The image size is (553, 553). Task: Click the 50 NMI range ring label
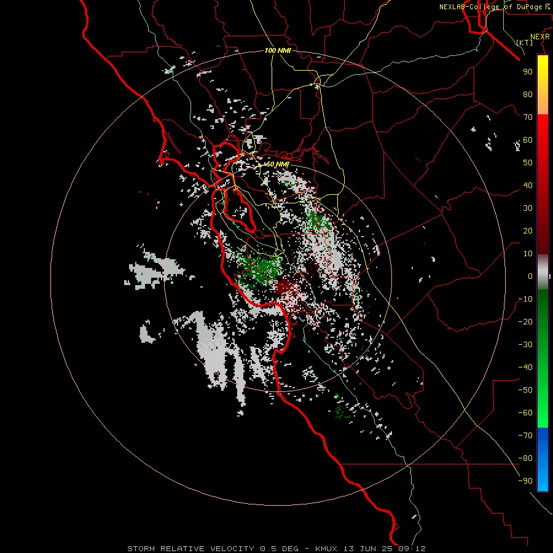[278, 164]
